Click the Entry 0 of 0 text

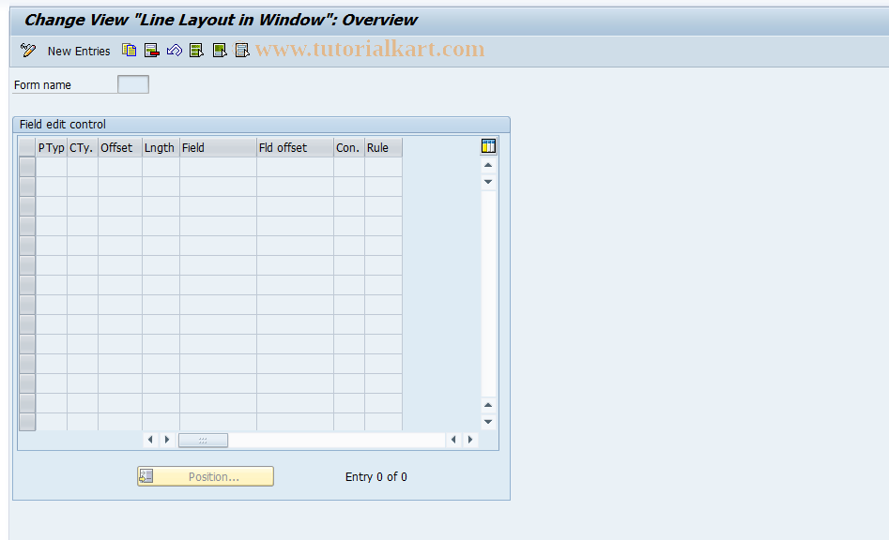(376, 476)
